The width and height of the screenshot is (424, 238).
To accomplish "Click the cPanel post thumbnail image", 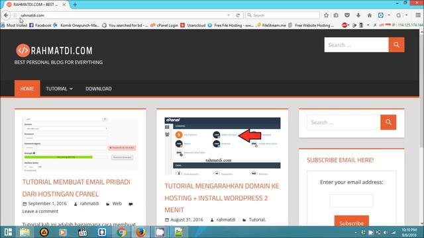I will (x=223, y=146).
